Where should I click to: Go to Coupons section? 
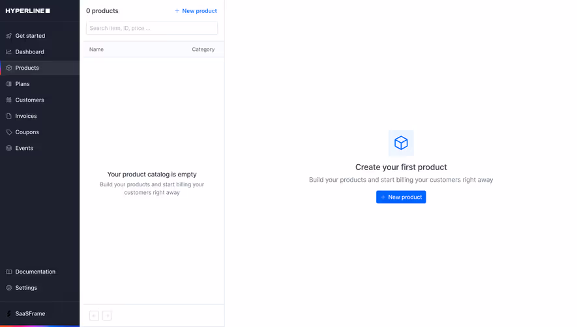(x=27, y=132)
